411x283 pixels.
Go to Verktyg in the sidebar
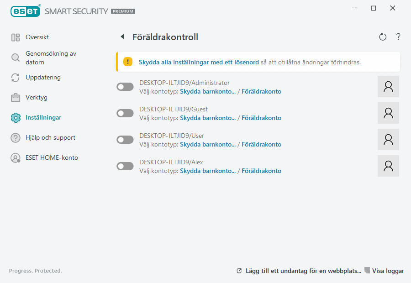pos(37,97)
